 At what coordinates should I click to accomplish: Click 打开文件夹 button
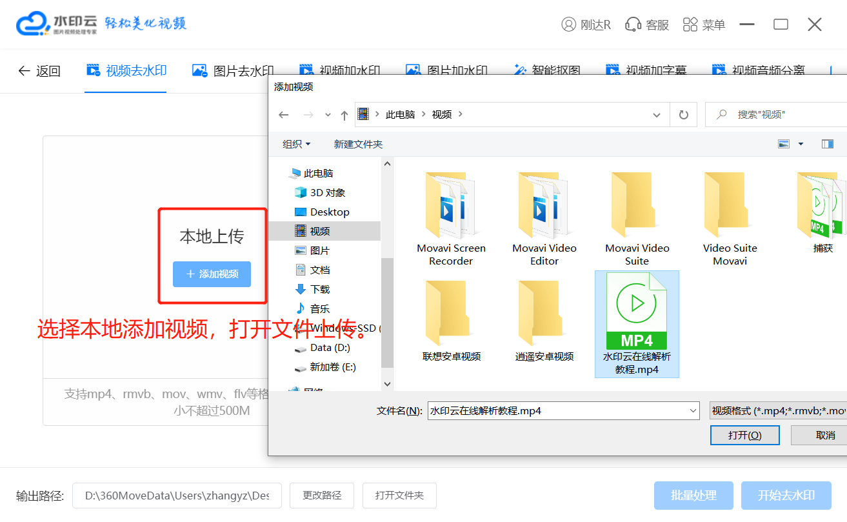tap(399, 496)
